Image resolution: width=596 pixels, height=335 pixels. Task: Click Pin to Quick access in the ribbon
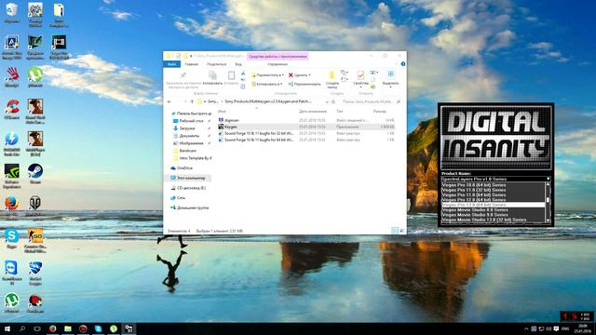click(183, 80)
